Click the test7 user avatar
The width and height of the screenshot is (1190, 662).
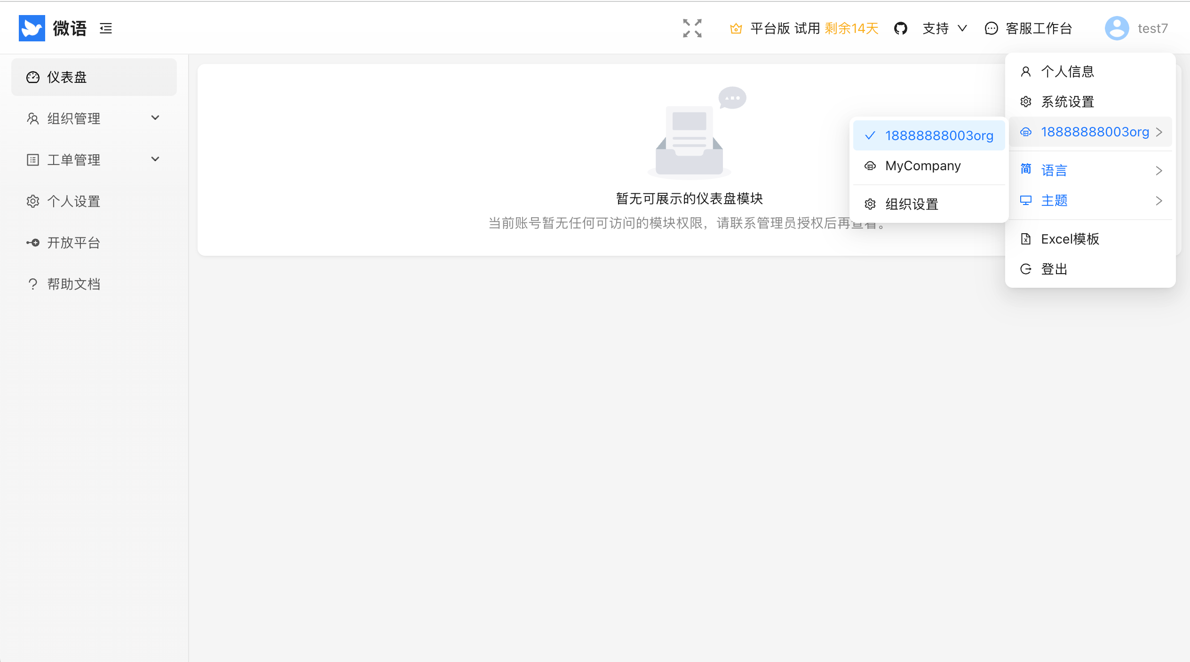tap(1117, 28)
